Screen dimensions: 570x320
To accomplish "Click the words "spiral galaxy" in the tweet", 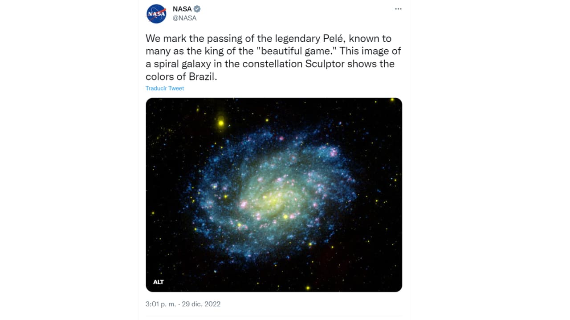I will click(179, 64).
